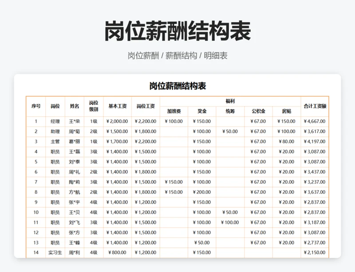This screenshot has height=272, width=355.
Task: Click the name cell 刘*飞
Action: coord(75,223)
